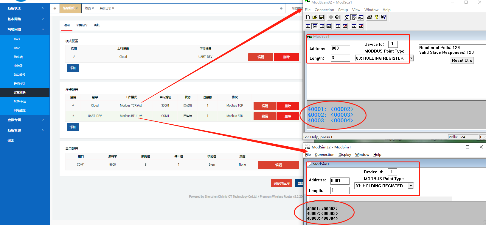
Task: Select 端口转发 in the sidebar
Action: tap(20, 75)
